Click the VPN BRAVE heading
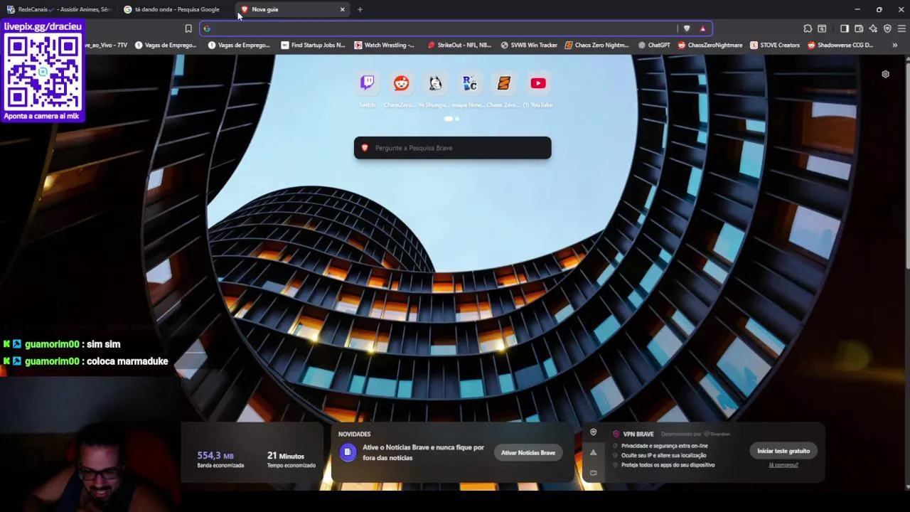910x512 pixels. coord(638,434)
